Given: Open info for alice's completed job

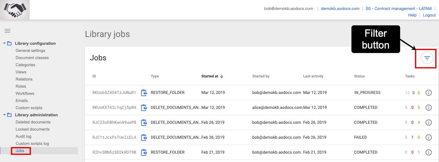Looking at the screenshot, I should click(x=429, y=108).
